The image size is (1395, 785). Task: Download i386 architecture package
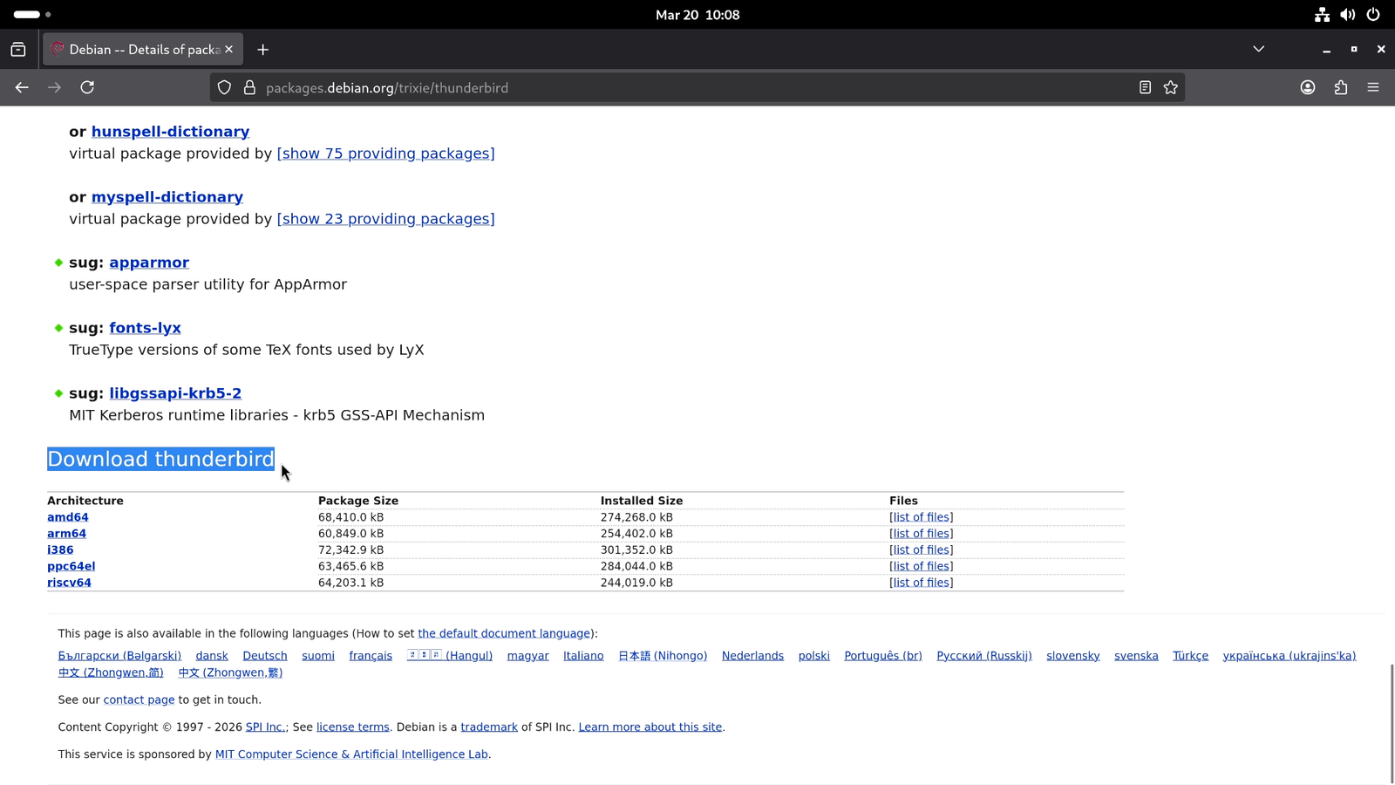(x=60, y=550)
